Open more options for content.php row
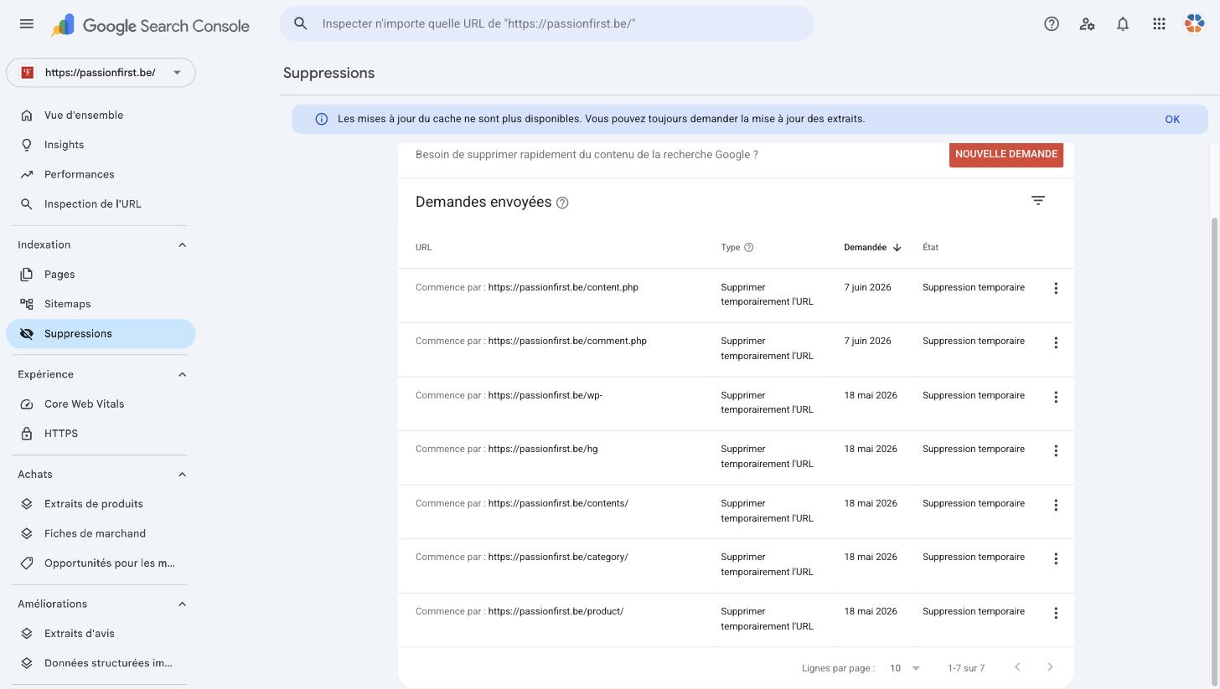 [1056, 289]
